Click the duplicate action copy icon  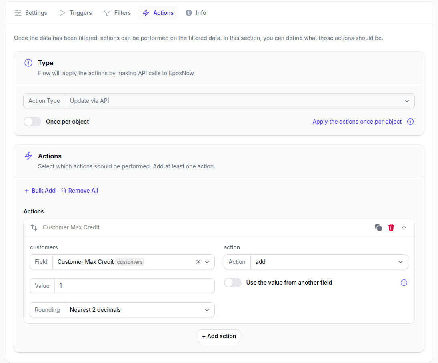[378, 227]
